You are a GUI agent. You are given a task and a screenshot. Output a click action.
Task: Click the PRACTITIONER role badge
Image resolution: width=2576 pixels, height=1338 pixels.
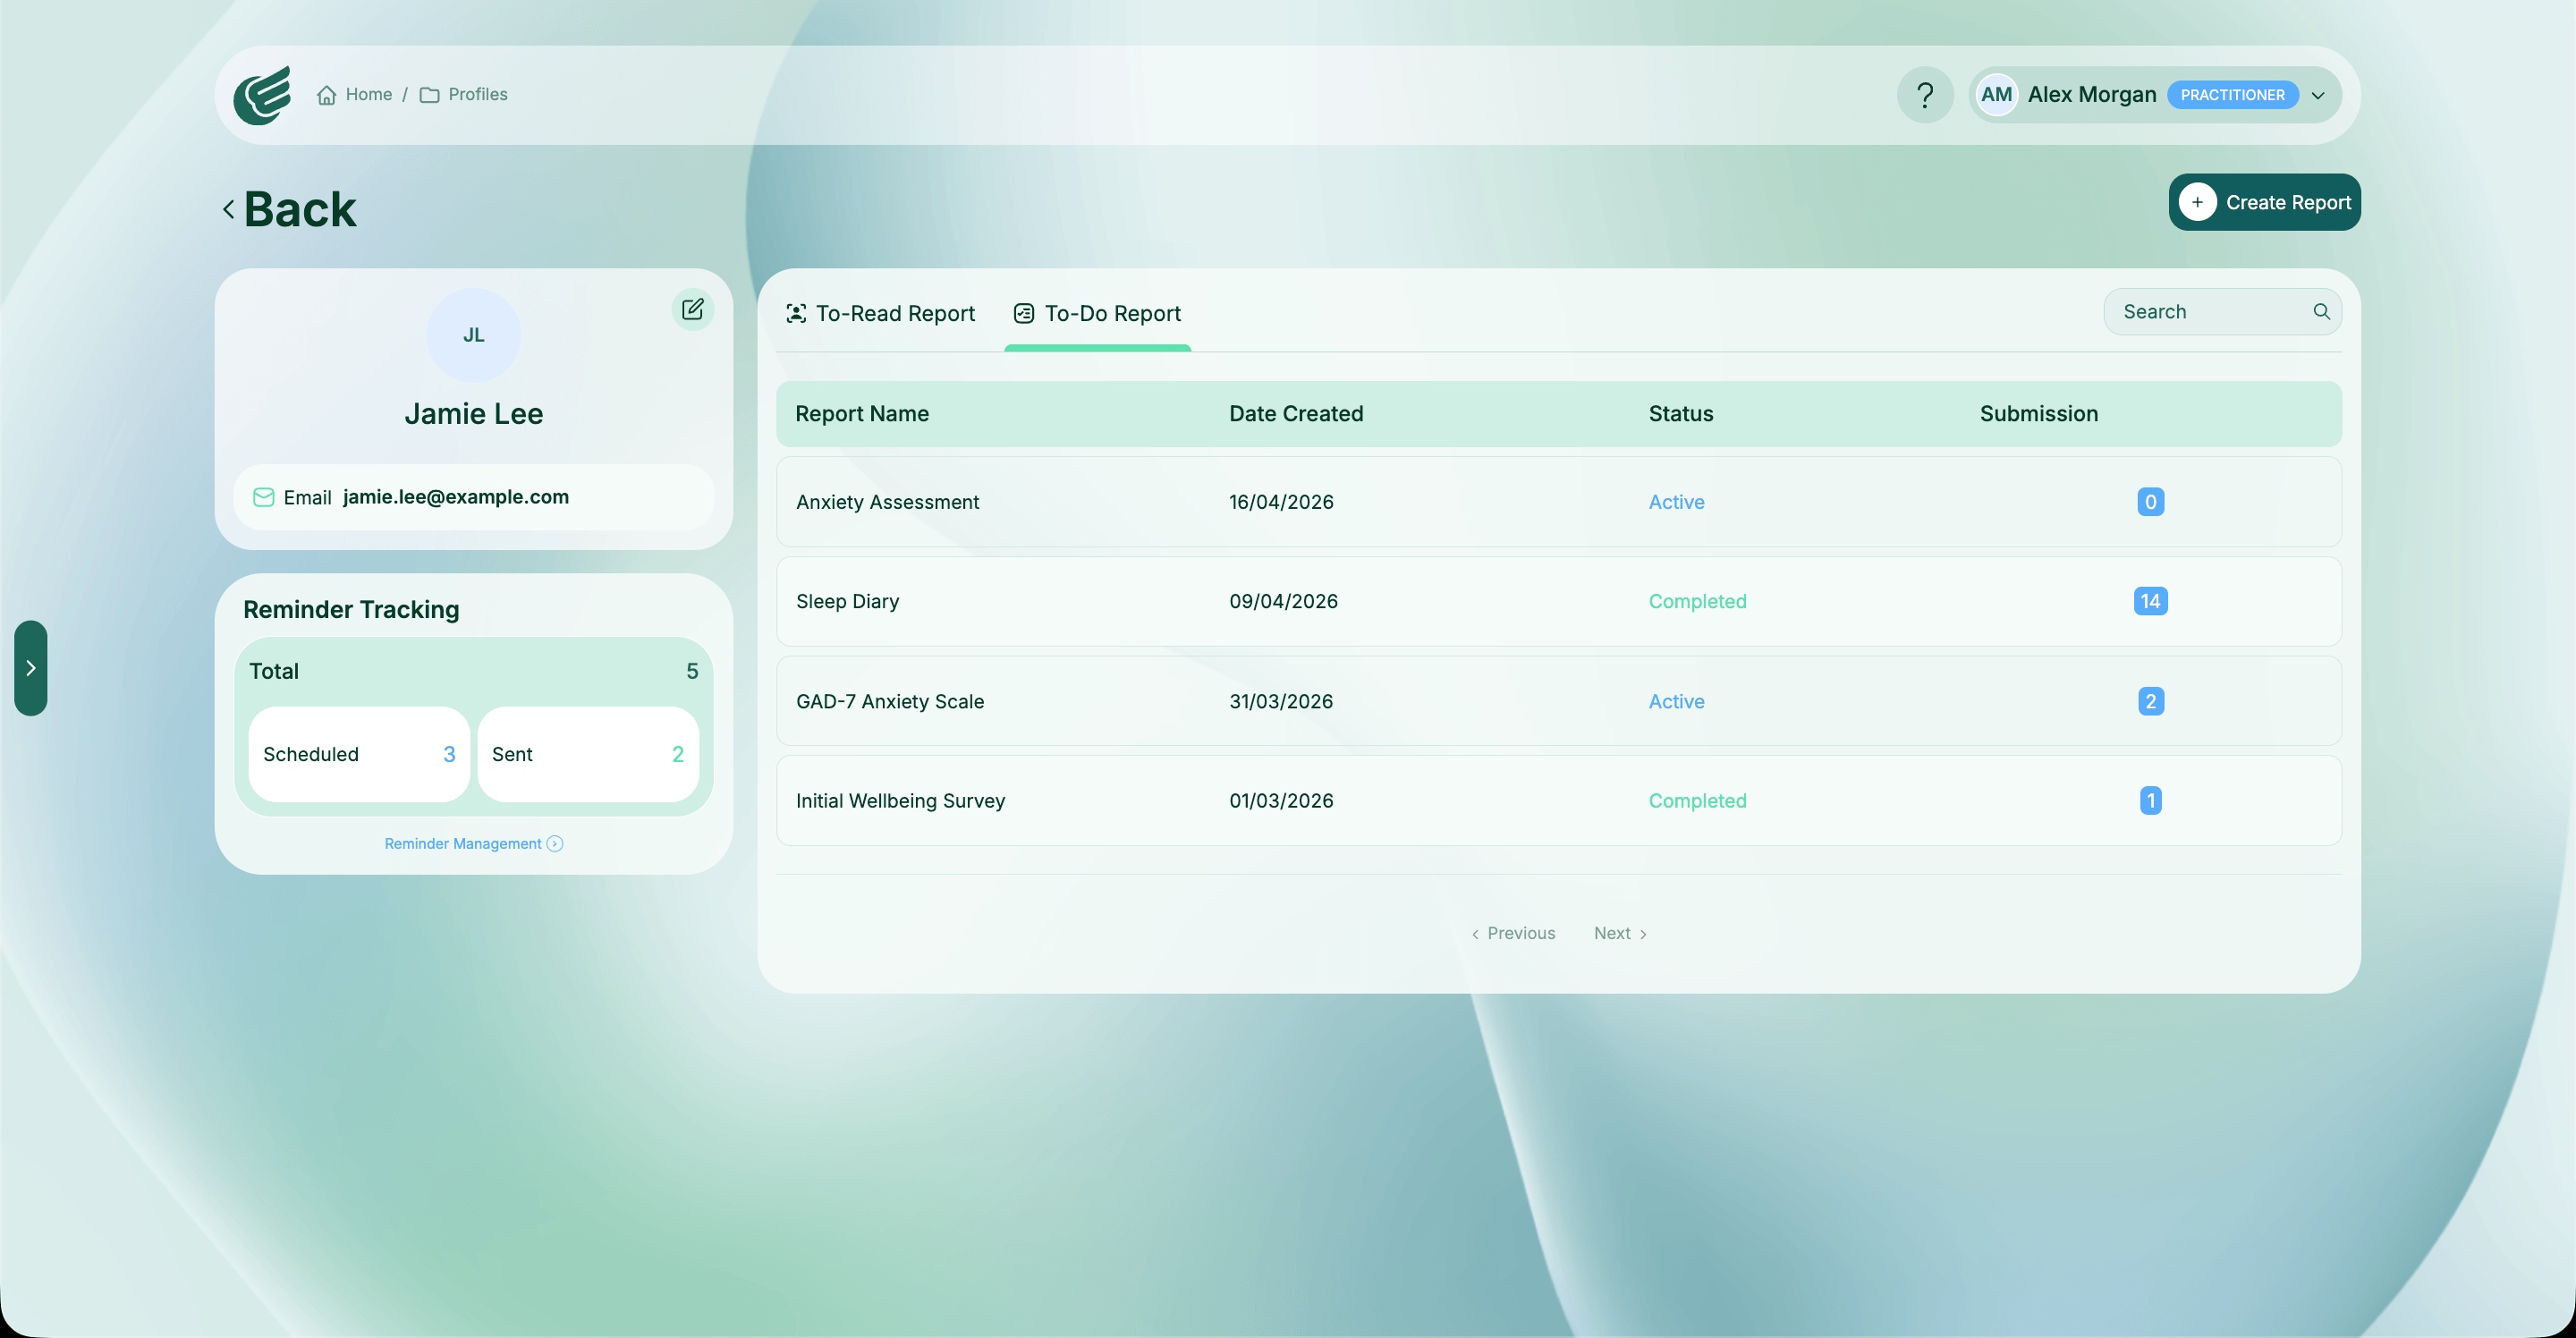point(2232,96)
